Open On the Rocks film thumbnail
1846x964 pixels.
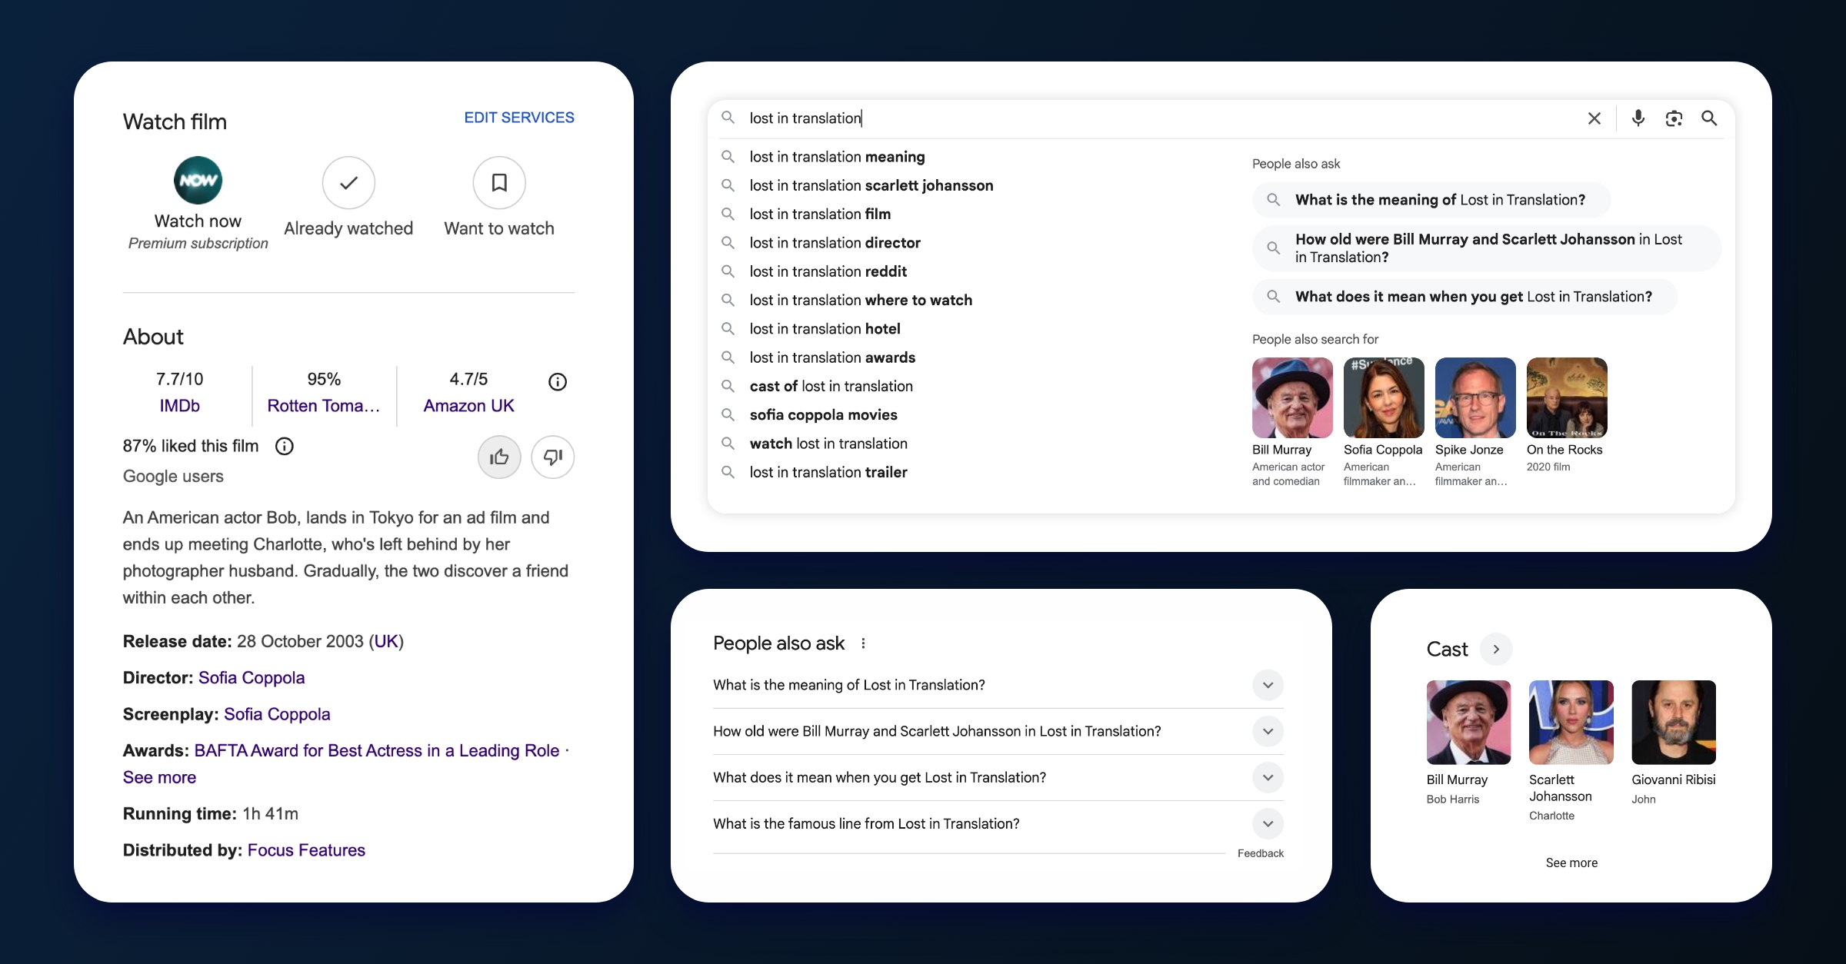pos(1567,398)
